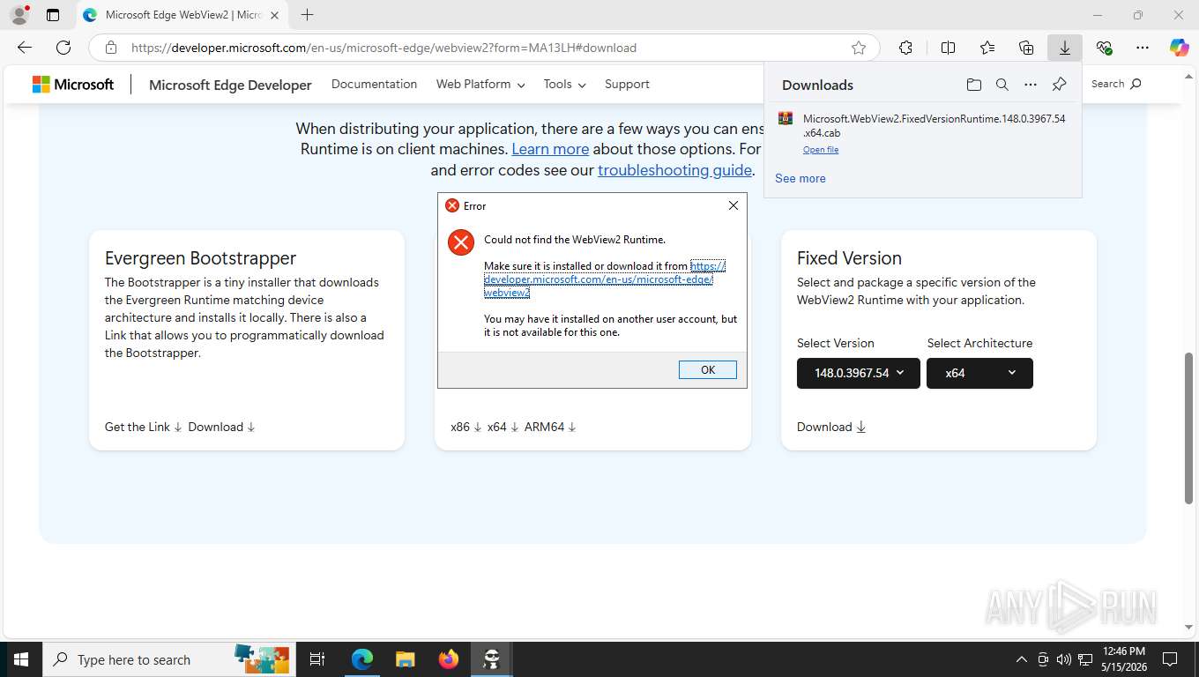This screenshot has height=677, width=1199.
Task: Open Select Architecture x64 dropdown
Action: (x=979, y=373)
